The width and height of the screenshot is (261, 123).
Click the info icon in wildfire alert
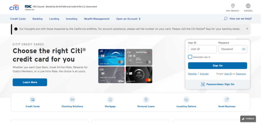pos(16,29)
